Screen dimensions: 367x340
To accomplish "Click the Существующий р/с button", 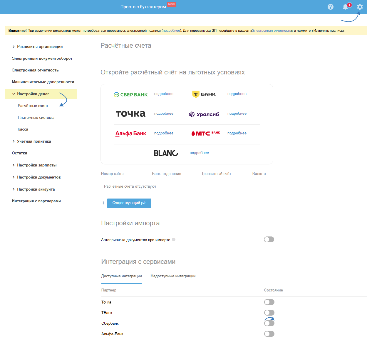I will (x=129, y=203).
